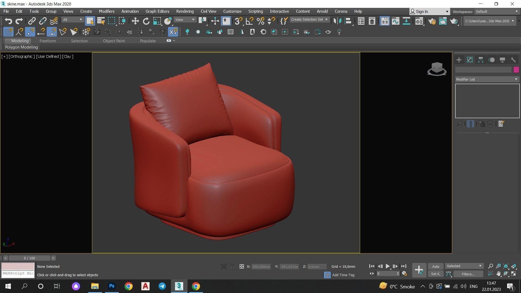This screenshot has height=293, width=521.
Task: Click the Undo arrow icon
Action: click(x=8, y=21)
